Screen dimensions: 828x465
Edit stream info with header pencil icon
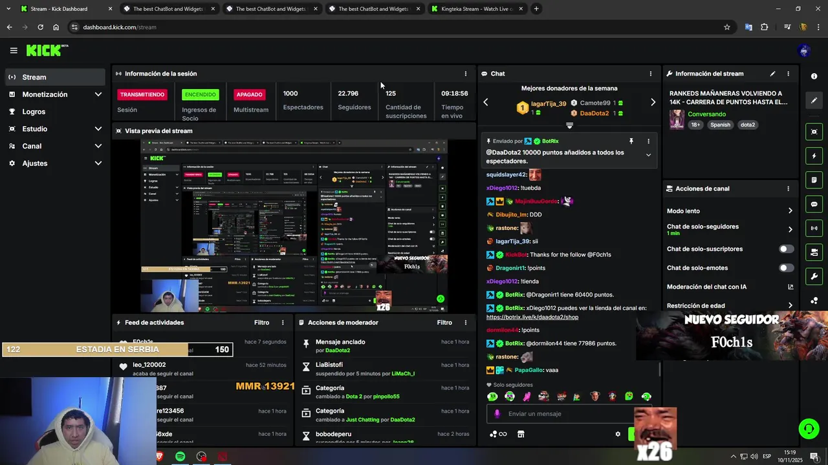(772, 74)
